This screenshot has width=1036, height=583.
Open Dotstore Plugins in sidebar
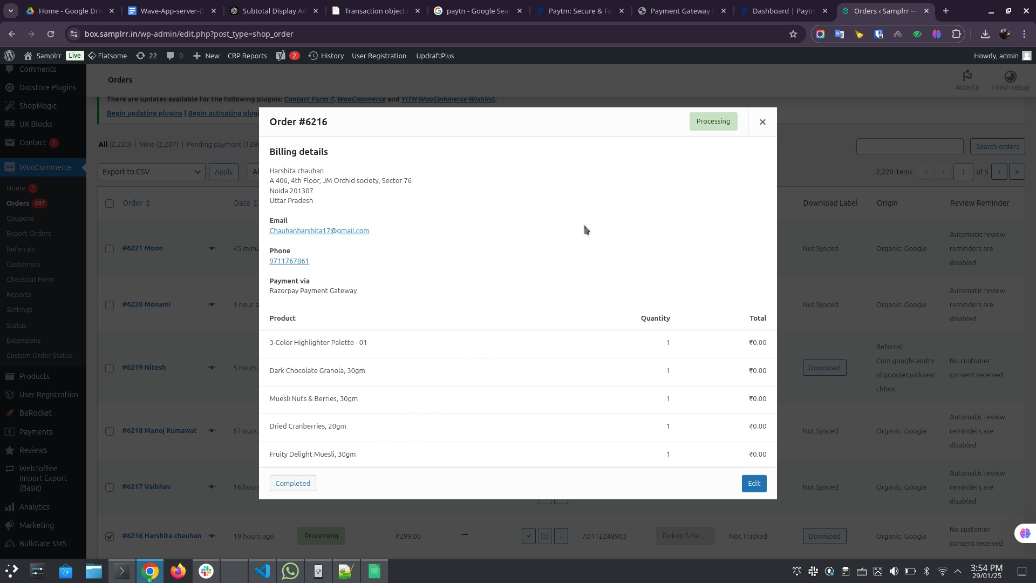point(43,87)
